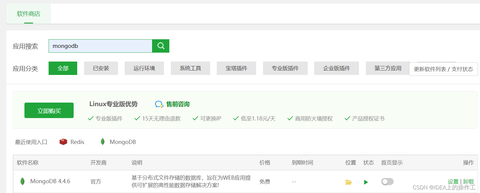Click the 商用防火墙授权 feature text
Image resolution: width=480 pixels, height=193 pixels.
click(314, 118)
